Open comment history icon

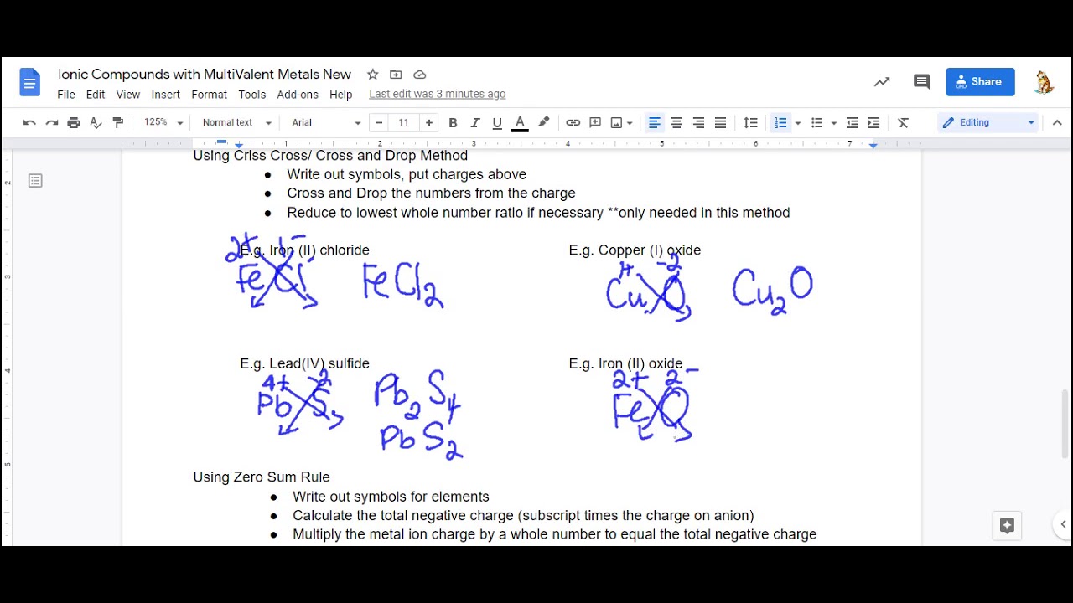(921, 82)
